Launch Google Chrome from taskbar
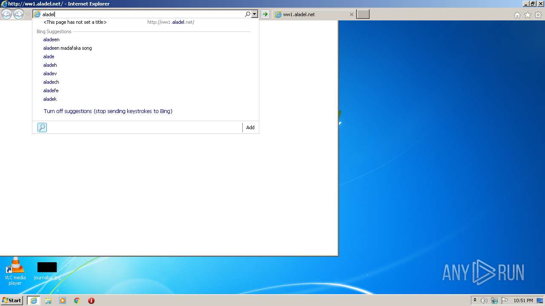The width and height of the screenshot is (545, 306). [x=77, y=300]
